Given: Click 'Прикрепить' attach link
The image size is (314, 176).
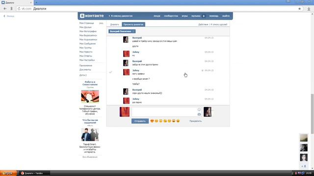Looking at the screenshot, I should tap(195, 121).
